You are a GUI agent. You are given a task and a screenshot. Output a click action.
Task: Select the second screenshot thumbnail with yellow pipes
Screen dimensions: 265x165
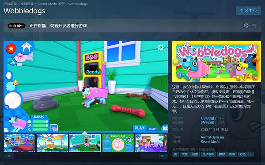(x=52, y=143)
